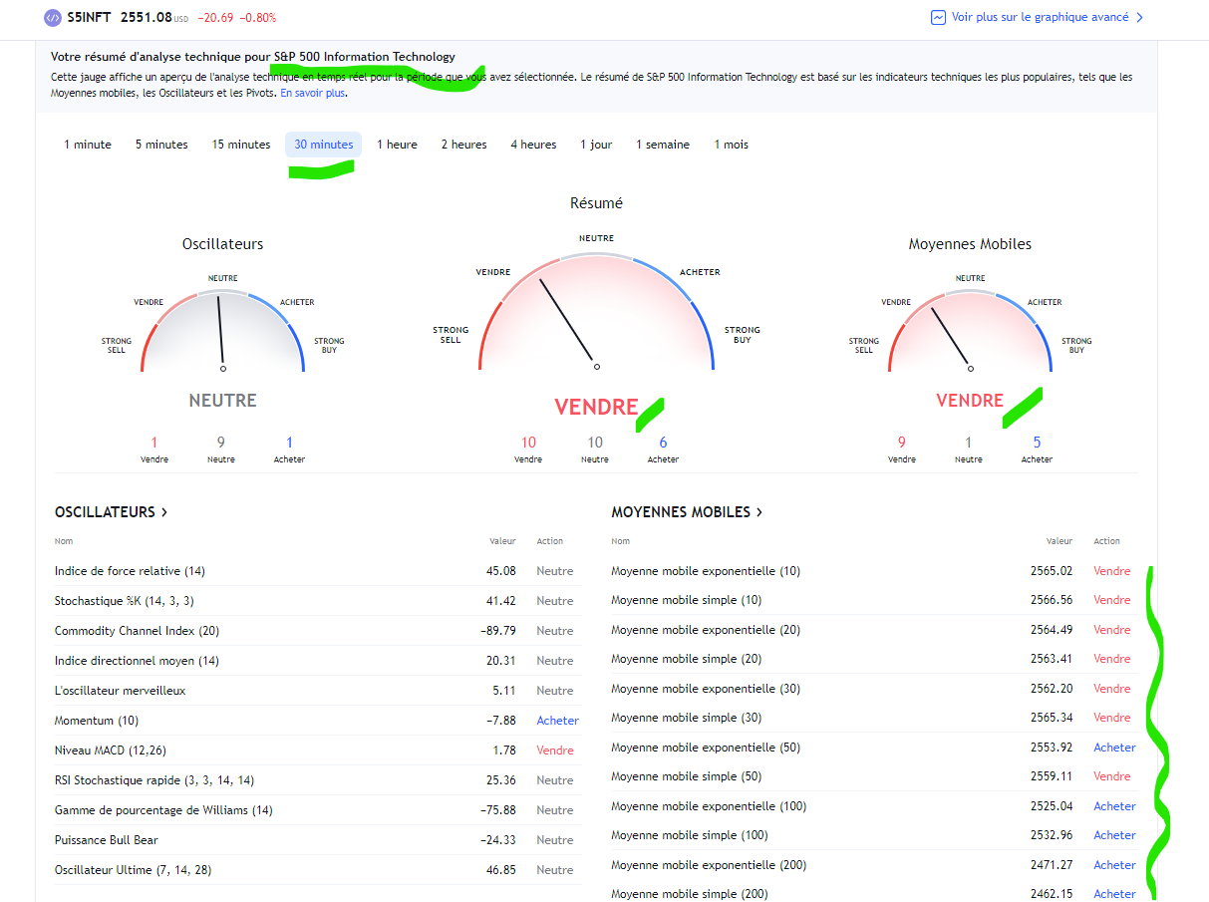Select the 1 semaine timeframe tab
The width and height of the screenshot is (1209, 902).
(663, 145)
